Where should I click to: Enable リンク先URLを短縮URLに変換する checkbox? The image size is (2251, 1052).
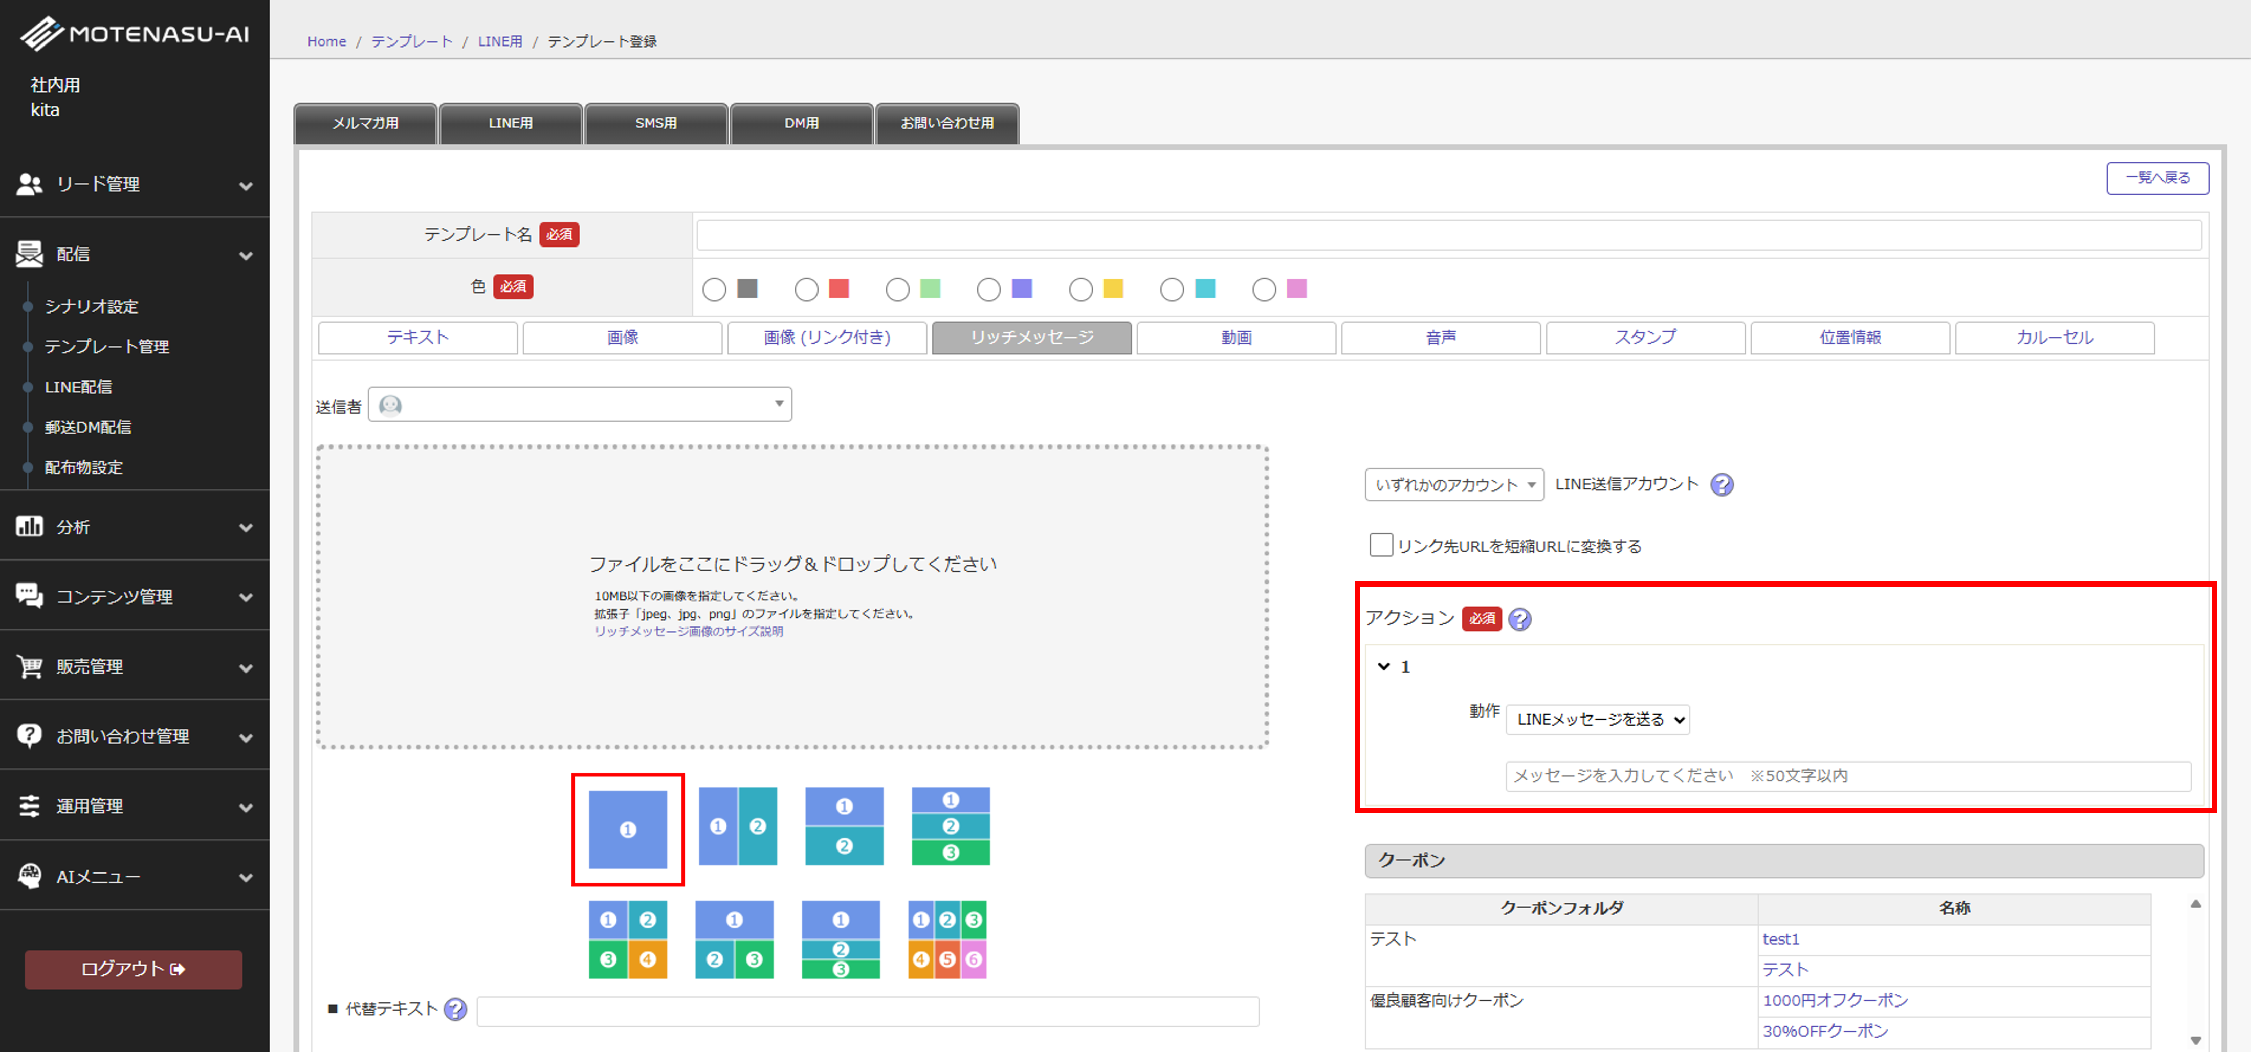pyautogui.click(x=1381, y=545)
